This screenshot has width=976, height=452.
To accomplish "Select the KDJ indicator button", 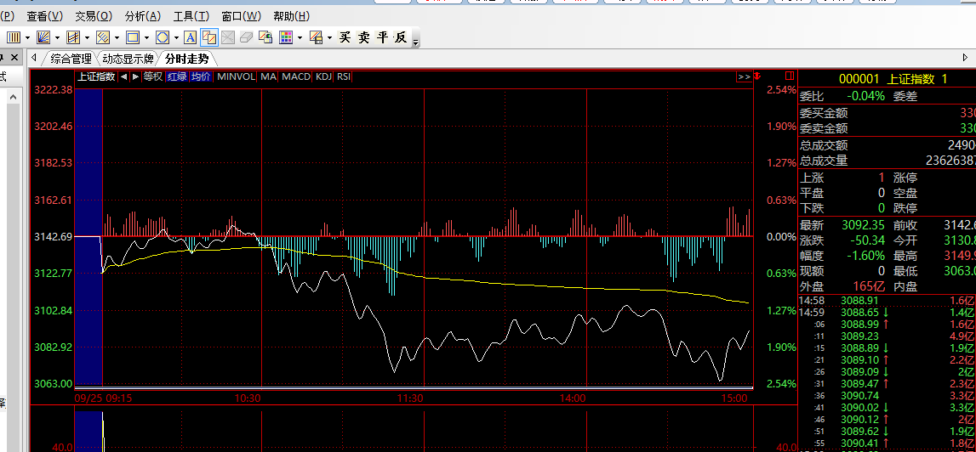I will (323, 76).
